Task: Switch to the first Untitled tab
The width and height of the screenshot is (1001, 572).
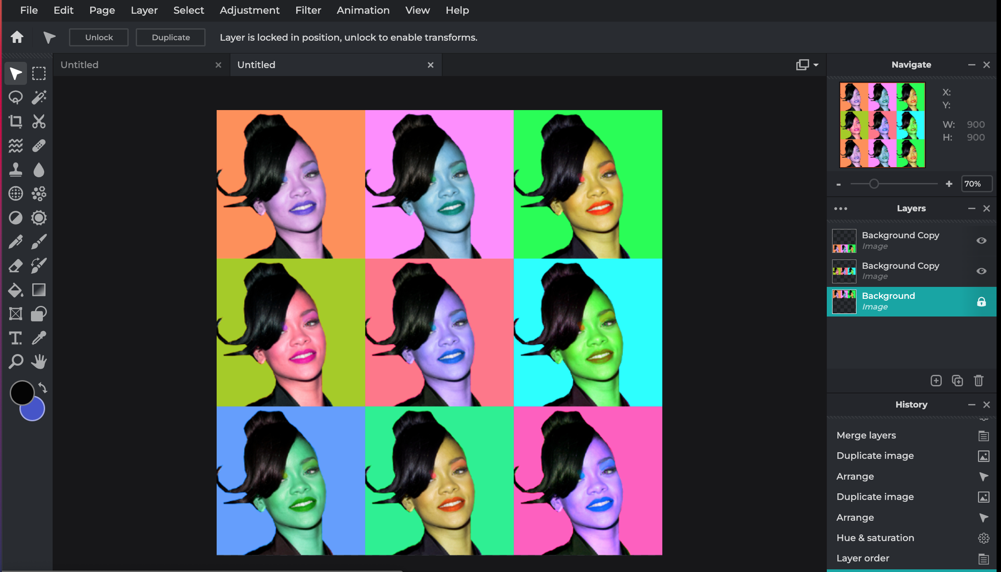Action: click(141, 65)
